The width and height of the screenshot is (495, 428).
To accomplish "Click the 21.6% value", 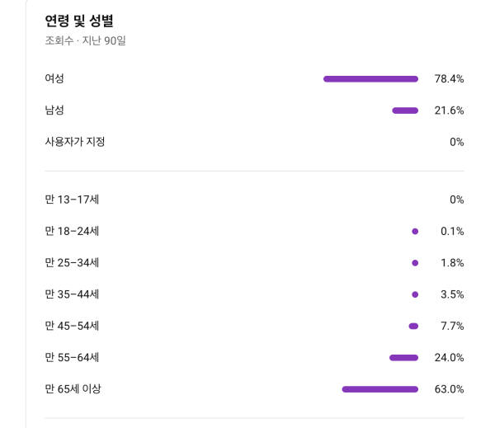I will [449, 111].
